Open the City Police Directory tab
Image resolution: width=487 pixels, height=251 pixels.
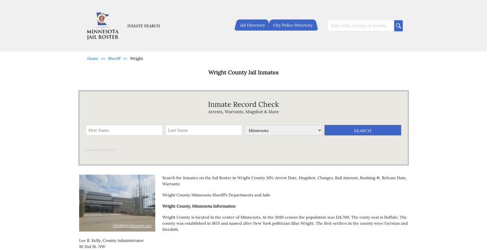click(x=293, y=25)
